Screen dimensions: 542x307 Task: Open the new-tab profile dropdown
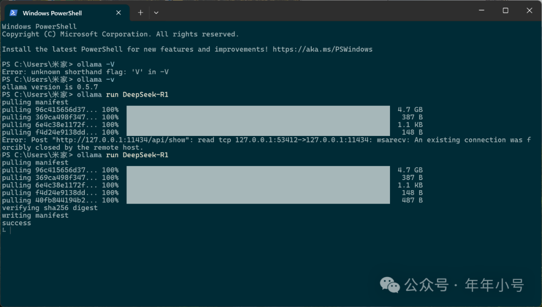click(x=156, y=13)
